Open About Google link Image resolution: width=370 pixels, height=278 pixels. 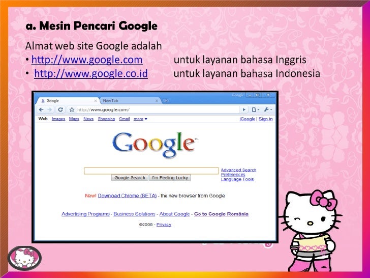[x=174, y=214]
